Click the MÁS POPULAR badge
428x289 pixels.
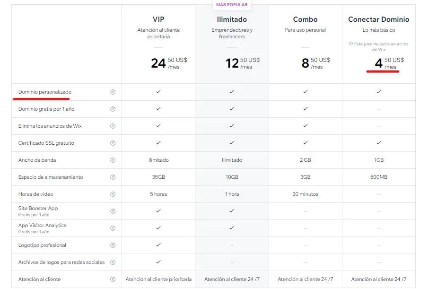tap(231, 4)
